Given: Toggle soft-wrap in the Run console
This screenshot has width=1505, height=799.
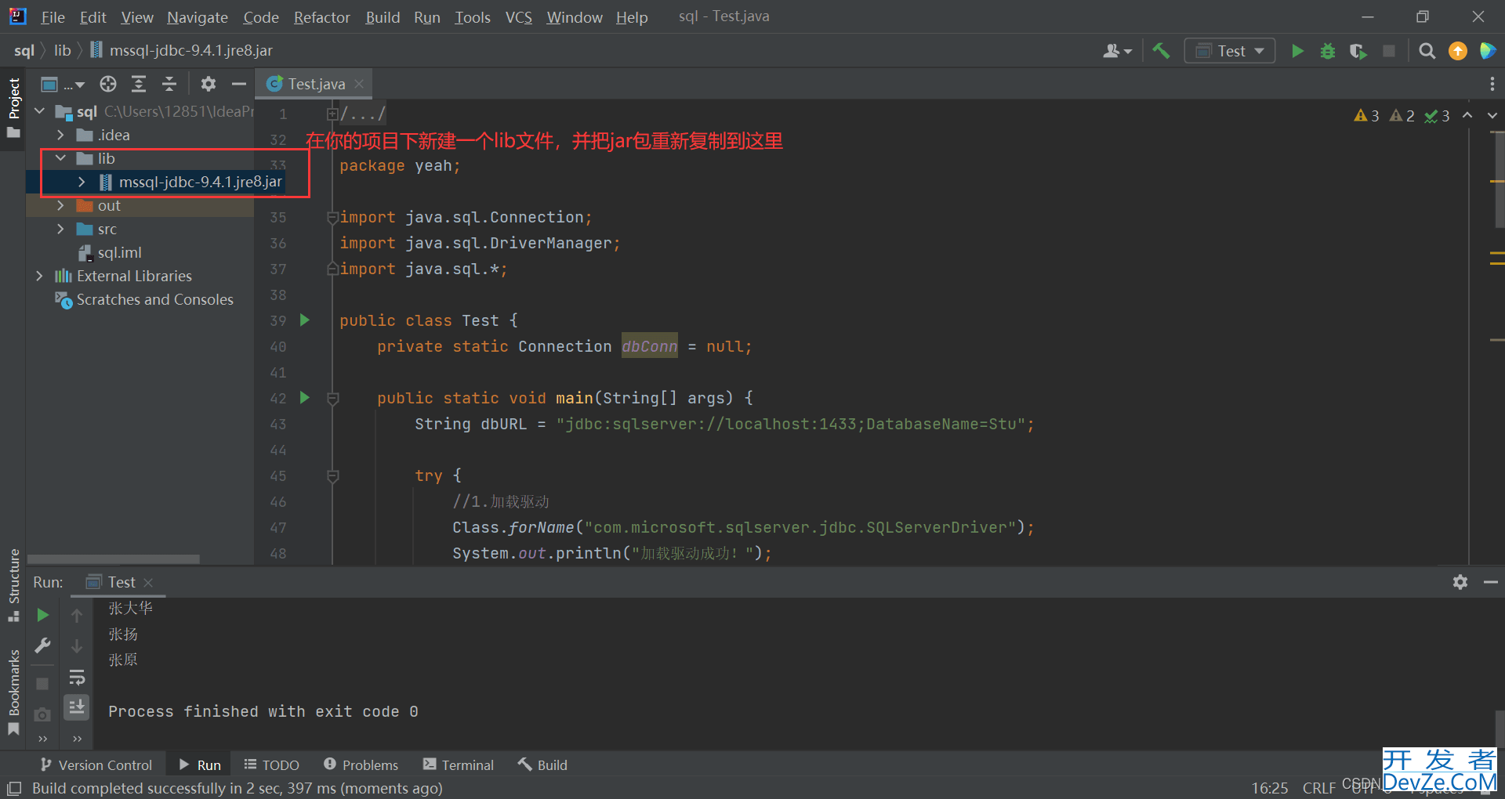Looking at the screenshot, I should click(x=77, y=677).
